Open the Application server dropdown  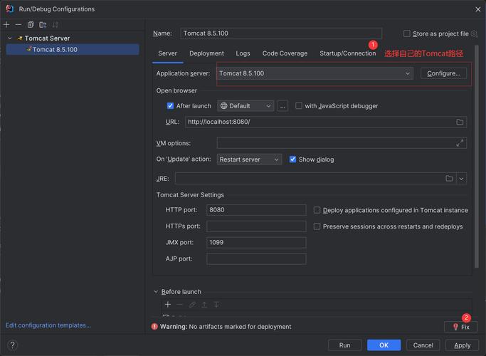point(315,73)
